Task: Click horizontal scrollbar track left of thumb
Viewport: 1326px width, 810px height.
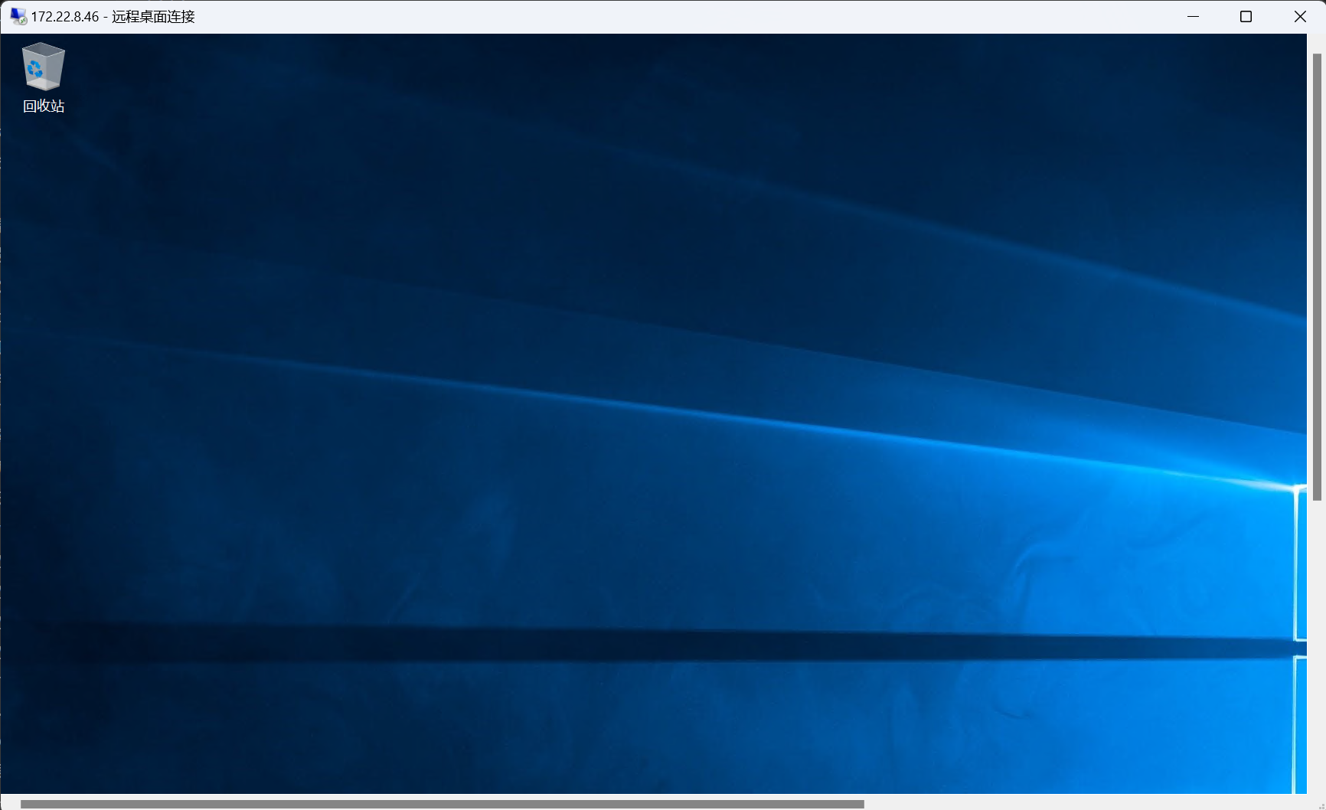Action: tap(10, 804)
